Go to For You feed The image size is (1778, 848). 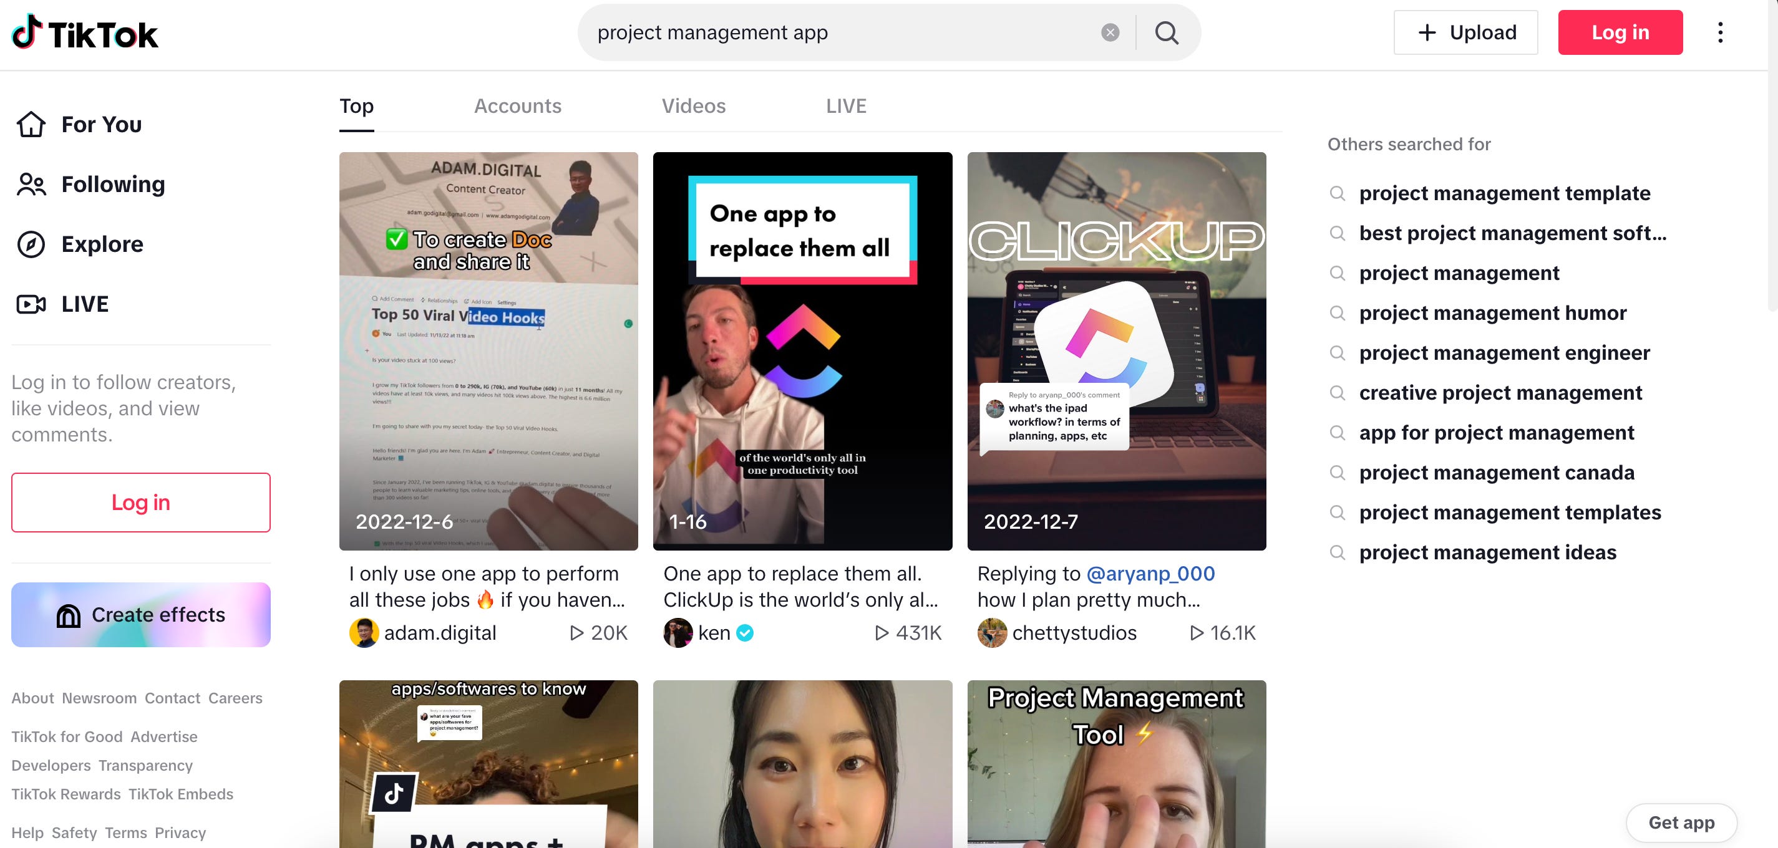79,124
